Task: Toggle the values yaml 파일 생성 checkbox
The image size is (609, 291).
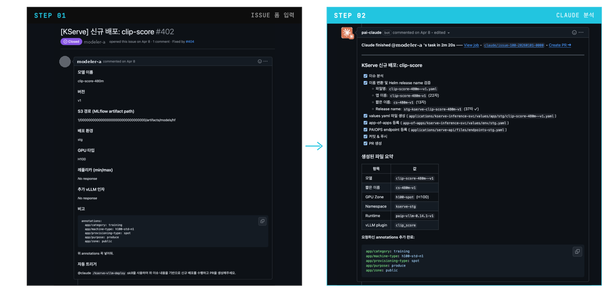Action: pyautogui.click(x=365, y=116)
